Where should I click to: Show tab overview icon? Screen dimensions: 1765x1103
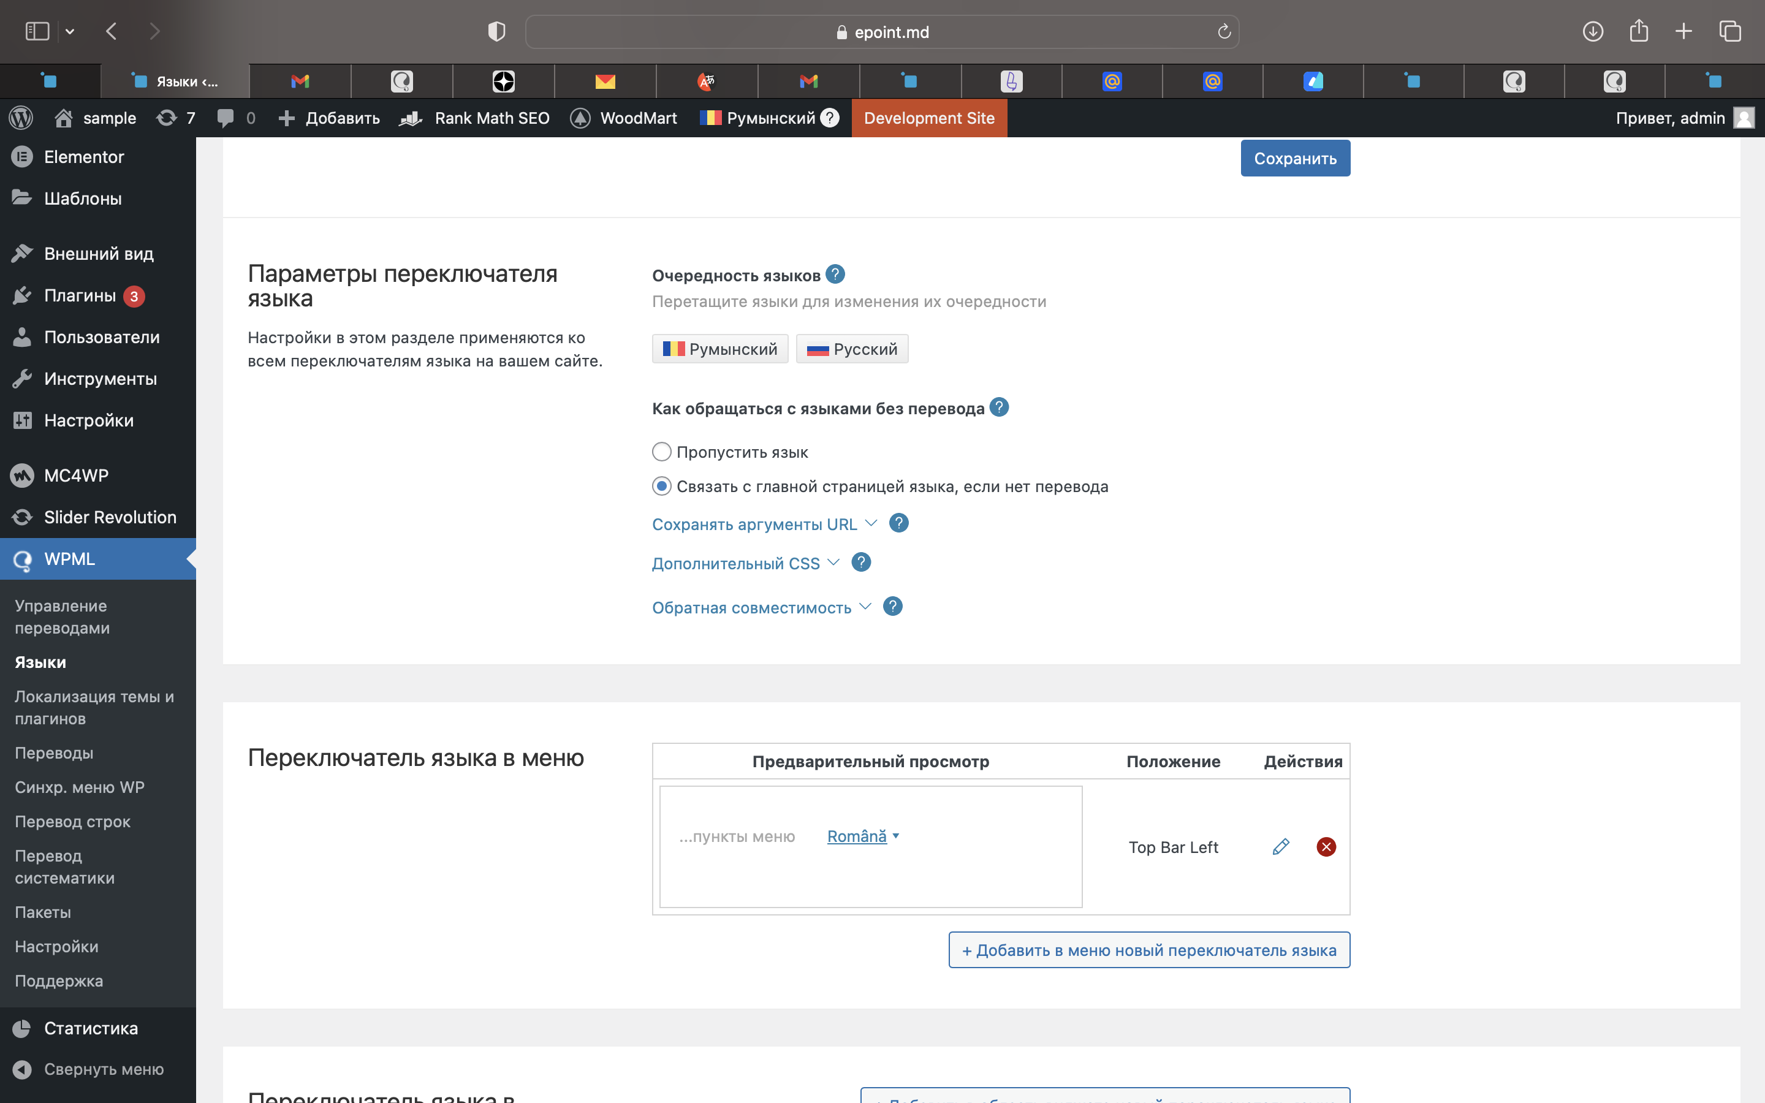point(1730,31)
